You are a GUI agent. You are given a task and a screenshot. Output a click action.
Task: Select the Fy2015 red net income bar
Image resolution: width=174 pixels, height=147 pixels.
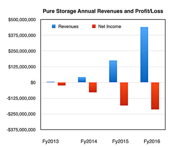124,94
